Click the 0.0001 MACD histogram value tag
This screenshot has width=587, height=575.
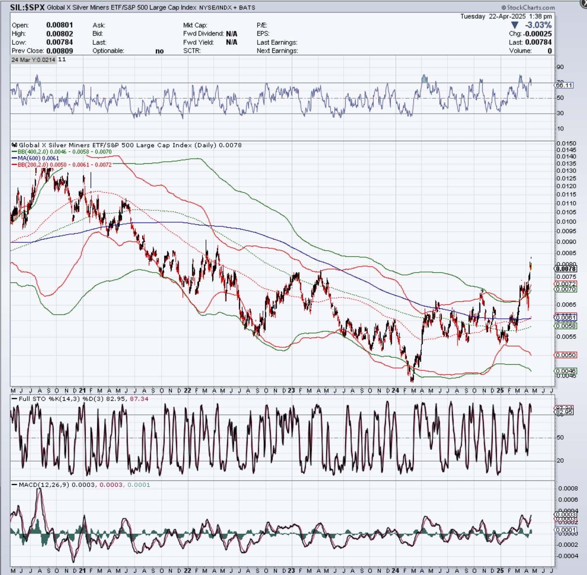tap(566, 530)
